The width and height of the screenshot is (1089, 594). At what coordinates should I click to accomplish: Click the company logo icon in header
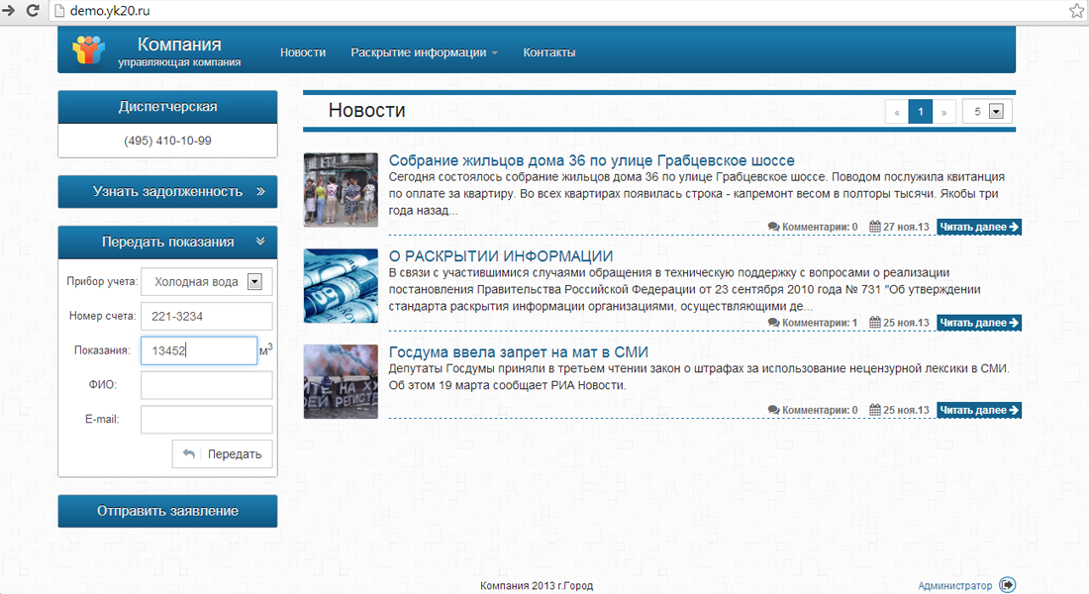[88, 50]
